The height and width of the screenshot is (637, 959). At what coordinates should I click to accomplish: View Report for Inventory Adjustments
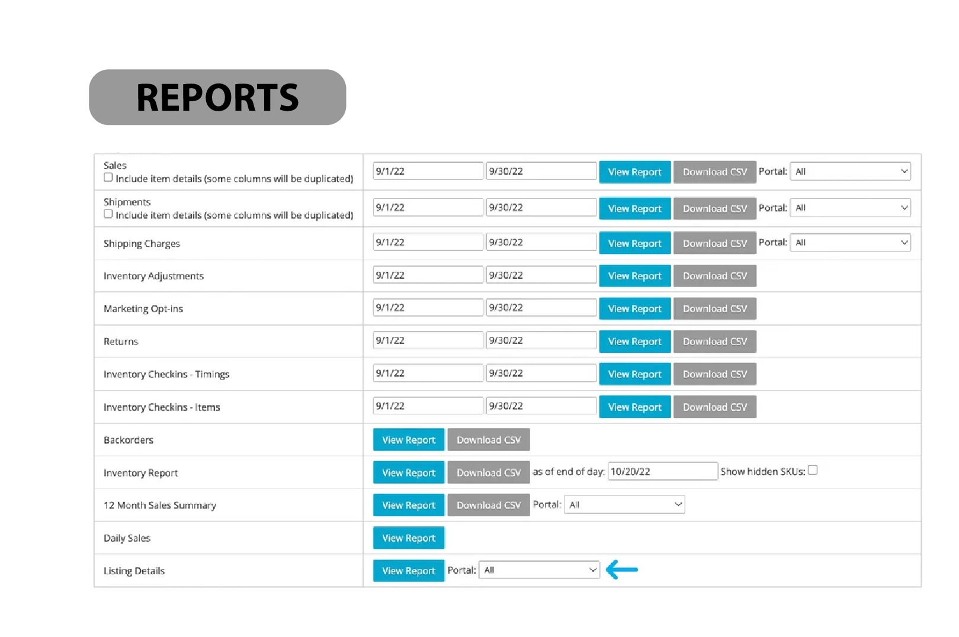coord(635,276)
